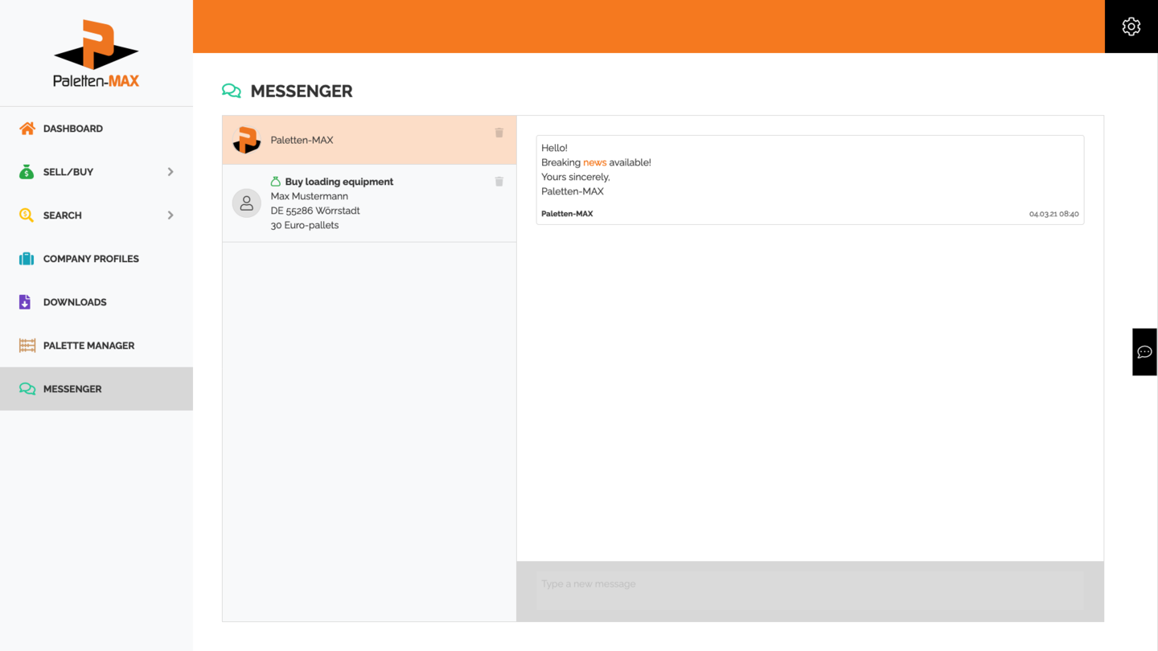Open the settings gear icon

[x=1131, y=27]
